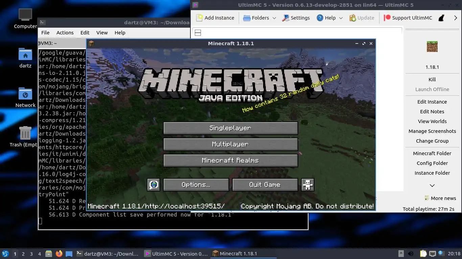462x259 pixels.
Task: Open the File menu in terminal
Action: coord(45,33)
